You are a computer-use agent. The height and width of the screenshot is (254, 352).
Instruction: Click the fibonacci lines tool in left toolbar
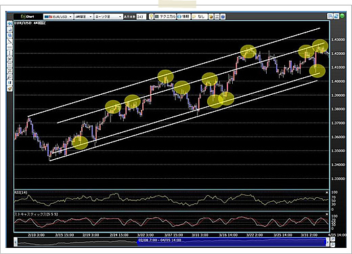point(9,65)
